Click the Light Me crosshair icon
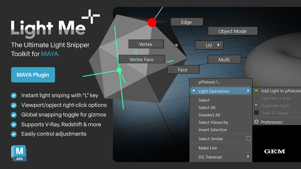The width and height of the screenshot is (301, 169). tap(256, 98)
